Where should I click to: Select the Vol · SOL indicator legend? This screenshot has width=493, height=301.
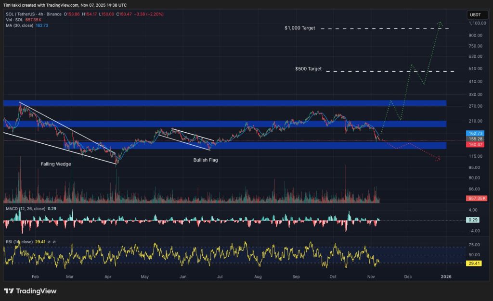[x=14, y=20]
